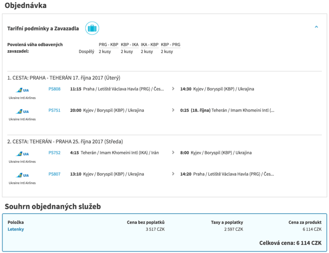Click the Celková cena total price text

(290, 243)
